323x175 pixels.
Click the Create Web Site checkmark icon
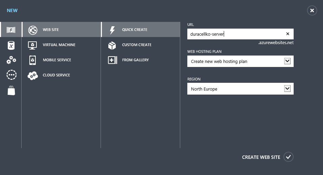tap(288, 157)
